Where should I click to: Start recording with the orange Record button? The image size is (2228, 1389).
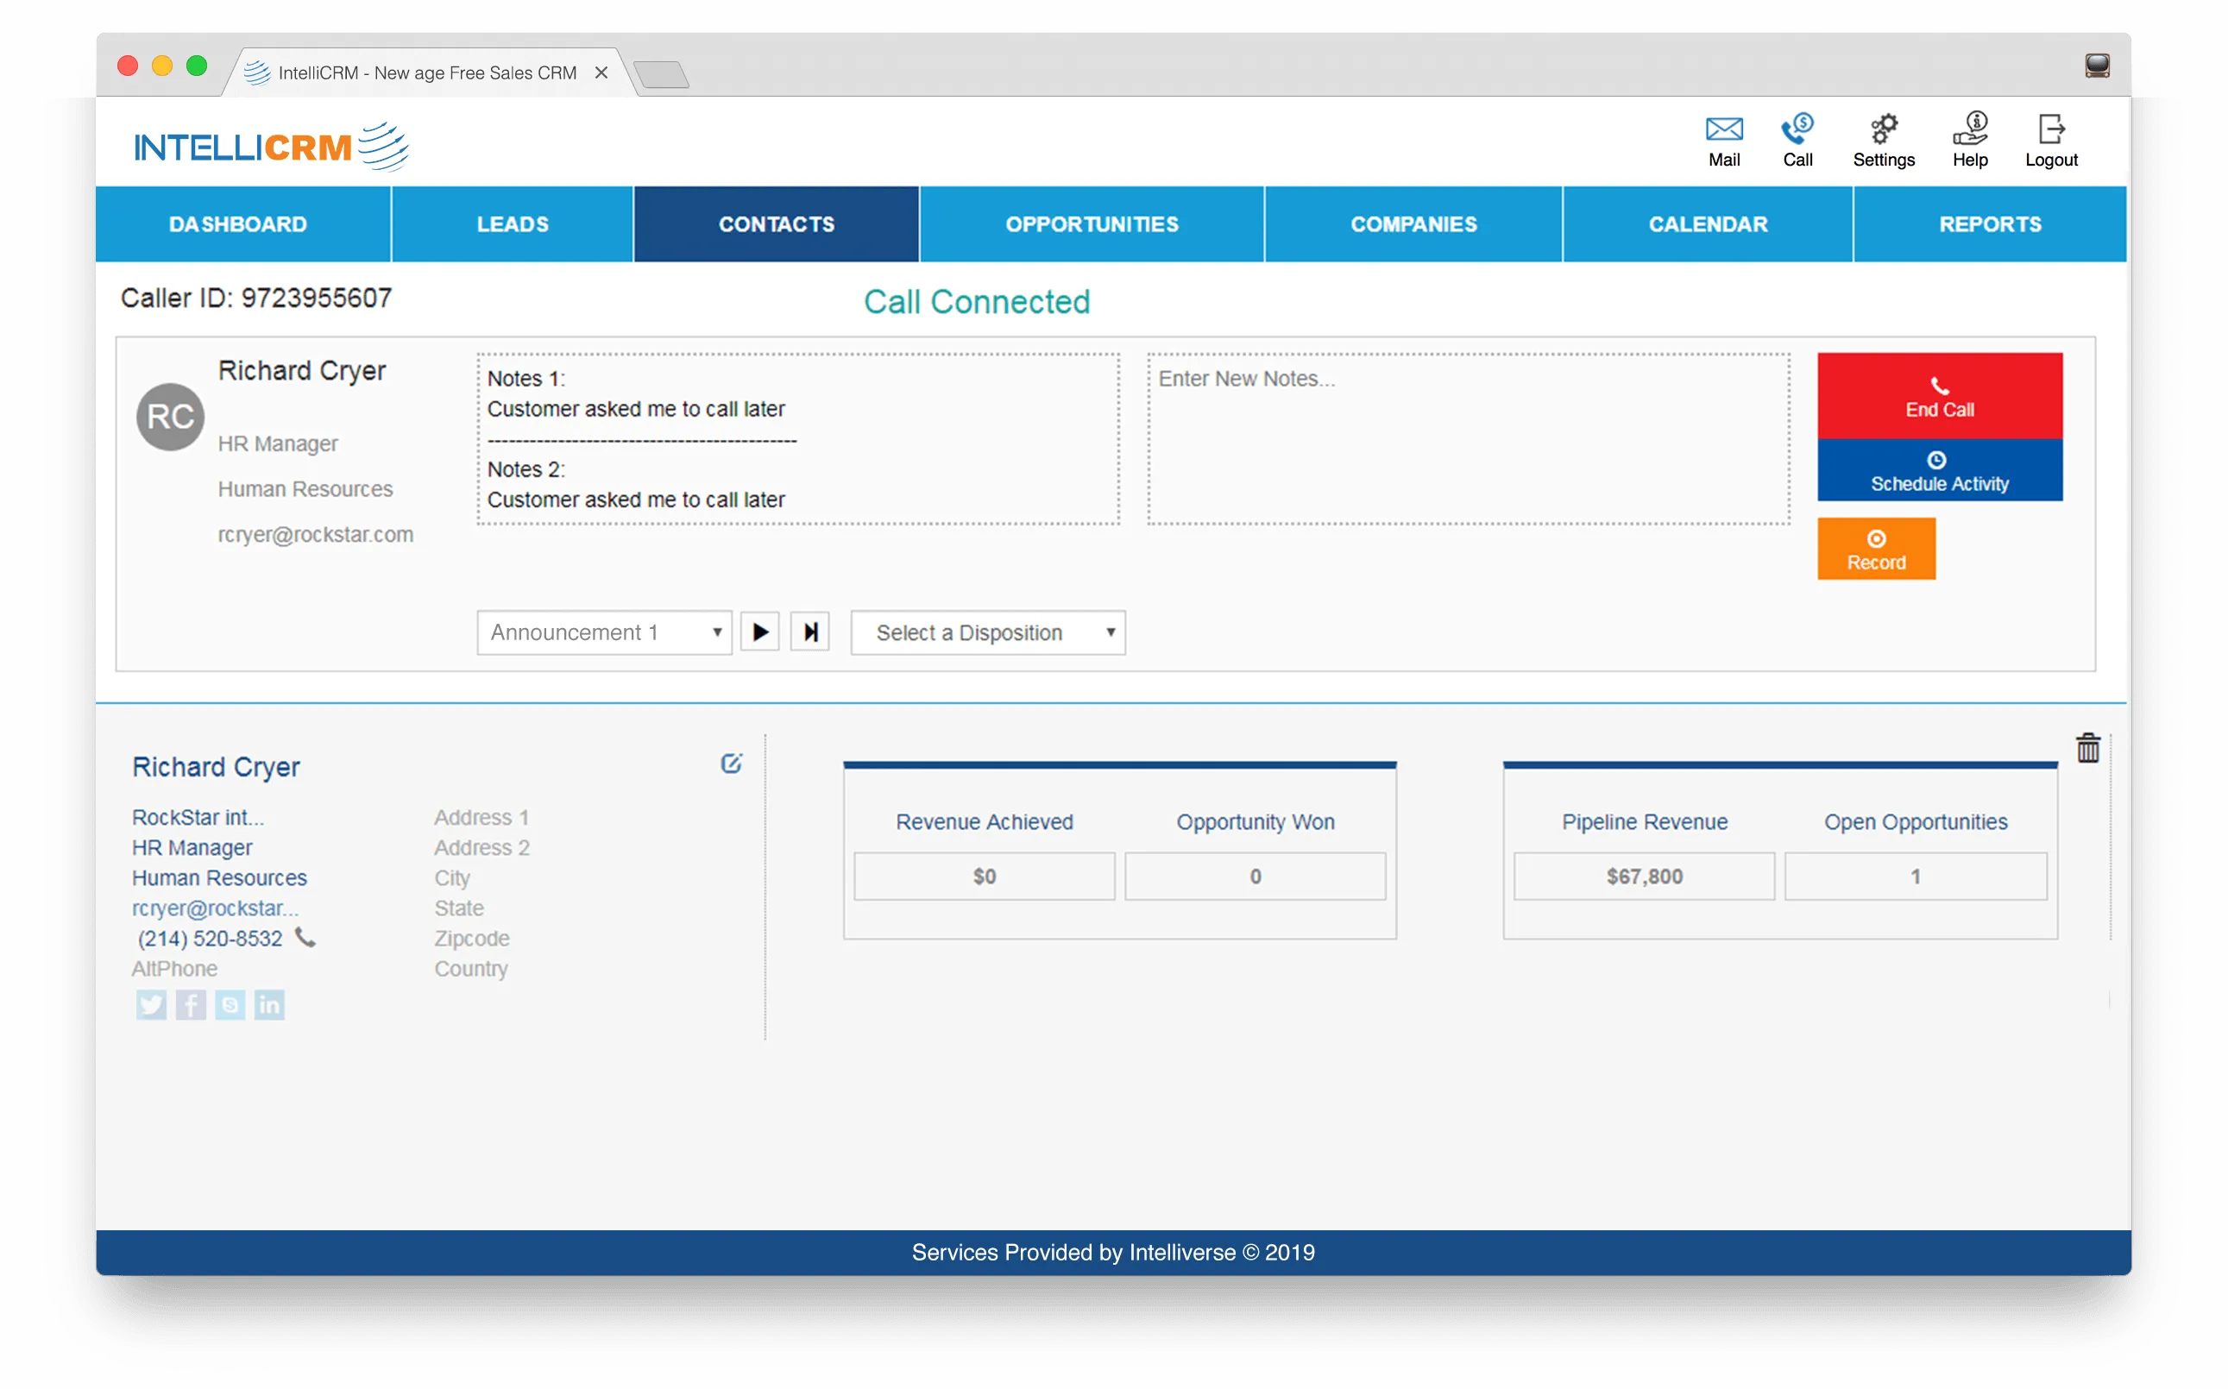[x=1875, y=550]
